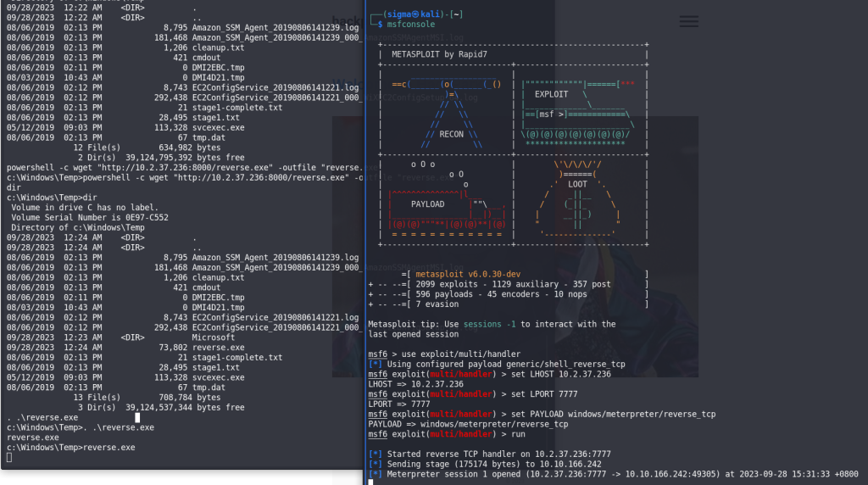Click the 'Microsoft' directory row in the listing

tap(120, 337)
